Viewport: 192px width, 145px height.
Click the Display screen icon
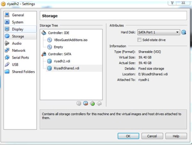7,29
